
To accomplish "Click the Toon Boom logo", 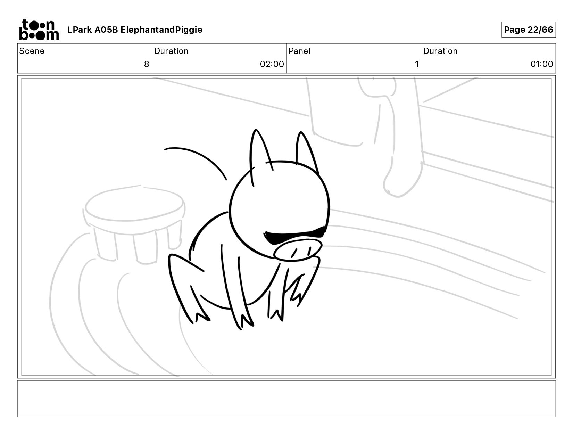I will pyautogui.click(x=39, y=30).
